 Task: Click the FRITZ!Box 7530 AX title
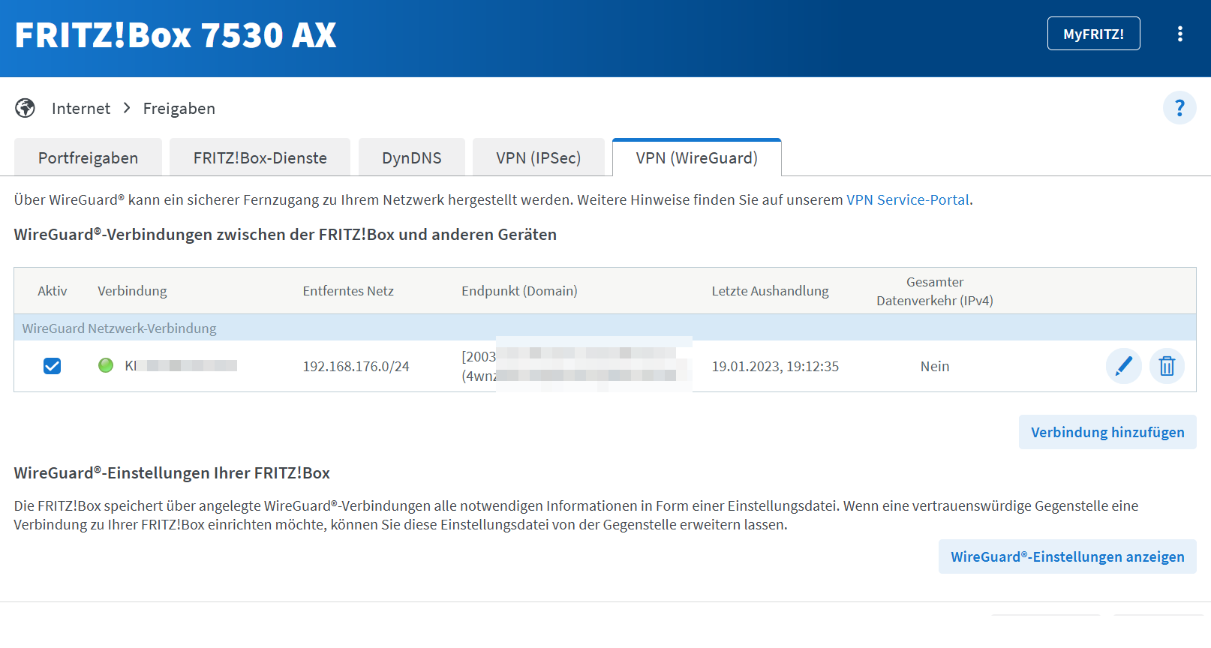176,35
